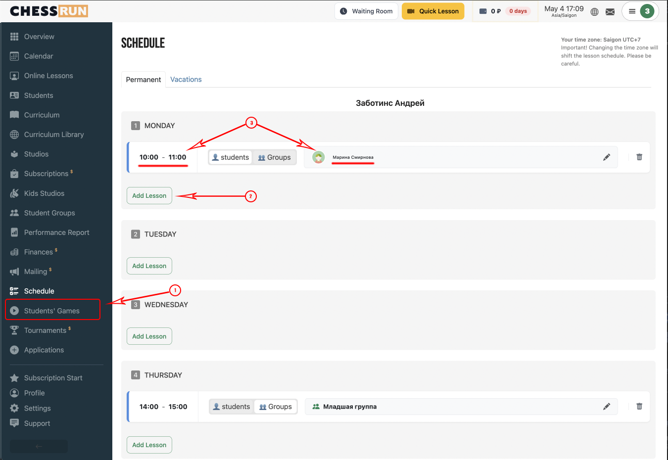Open the Марина Смирнова student selector
The width and height of the screenshot is (668, 460).
pyautogui.click(x=461, y=157)
